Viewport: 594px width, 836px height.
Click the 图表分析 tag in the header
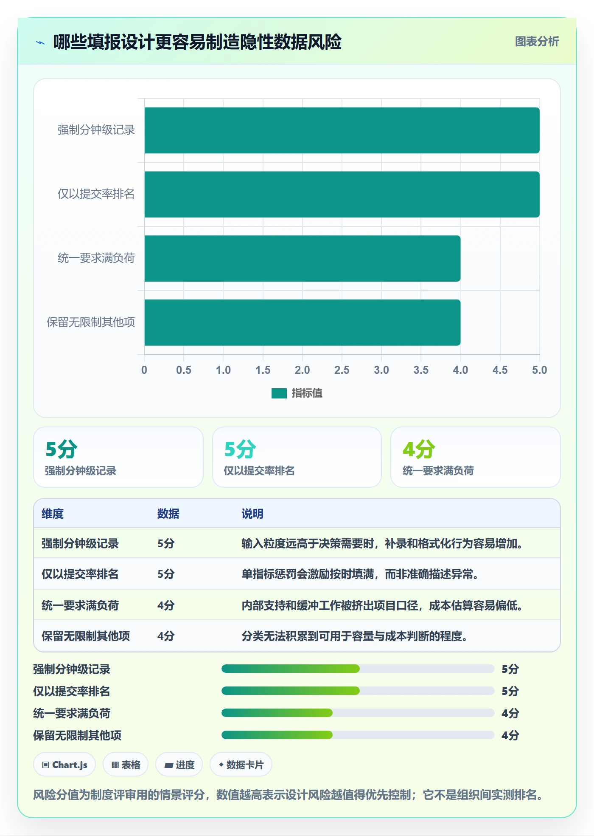[x=537, y=42]
